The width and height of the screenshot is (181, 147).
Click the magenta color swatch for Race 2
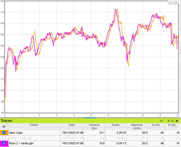coord(1,143)
